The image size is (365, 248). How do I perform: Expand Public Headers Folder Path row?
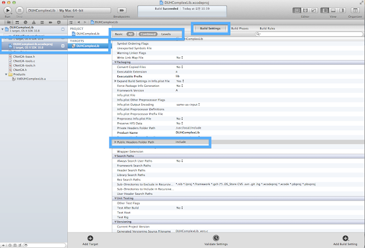(115, 142)
